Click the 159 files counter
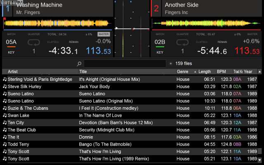The image size is (264, 165). [x=184, y=64]
